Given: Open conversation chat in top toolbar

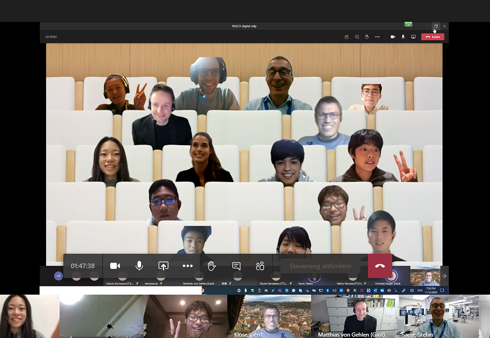Looking at the screenshot, I should (x=357, y=37).
